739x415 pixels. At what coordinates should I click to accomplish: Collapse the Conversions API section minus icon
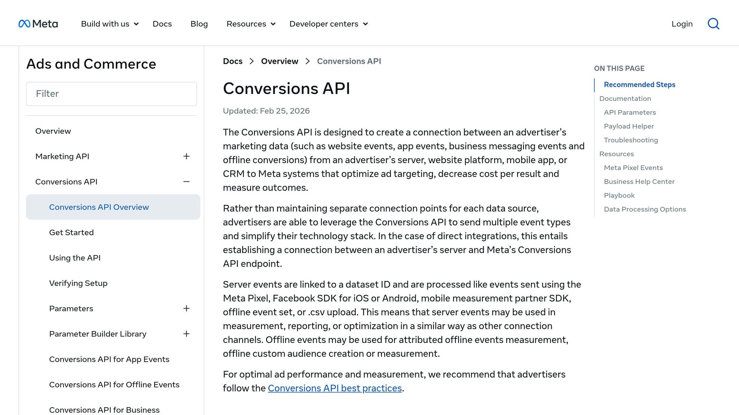coord(186,182)
